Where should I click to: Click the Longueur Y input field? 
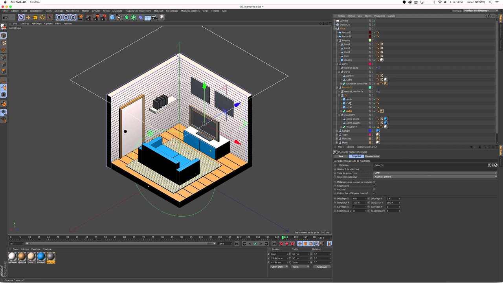pyautogui.click(x=392, y=203)
